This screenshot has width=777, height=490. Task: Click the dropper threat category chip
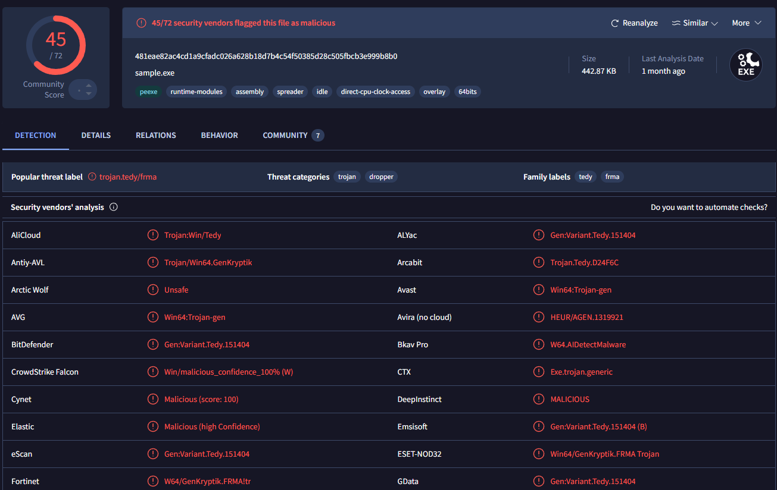click(381, 177)
